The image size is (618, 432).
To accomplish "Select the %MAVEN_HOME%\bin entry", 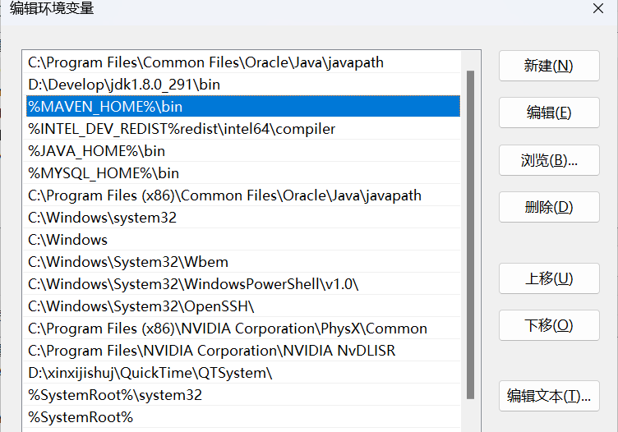I will point(105,107).
